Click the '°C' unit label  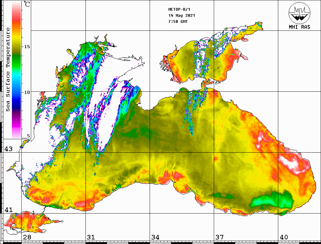coord(27,4)
